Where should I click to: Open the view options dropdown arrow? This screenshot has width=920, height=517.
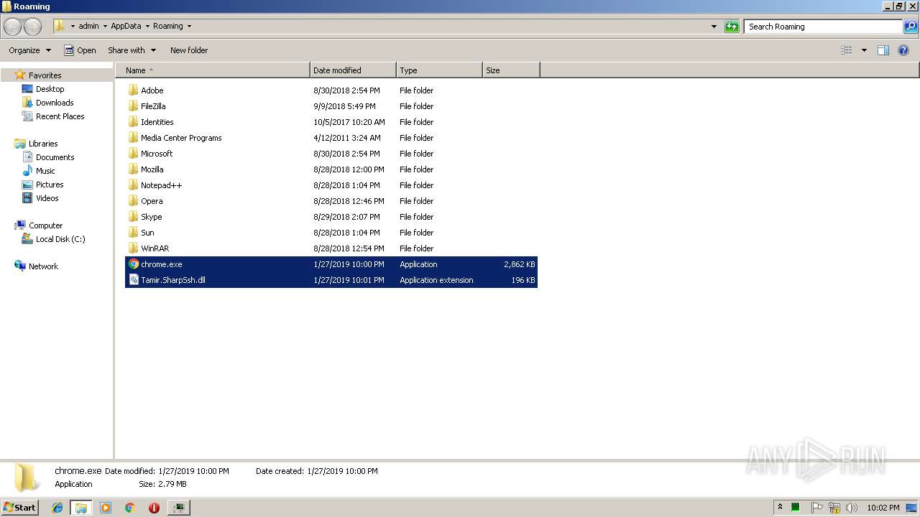(x=864, y=50)
